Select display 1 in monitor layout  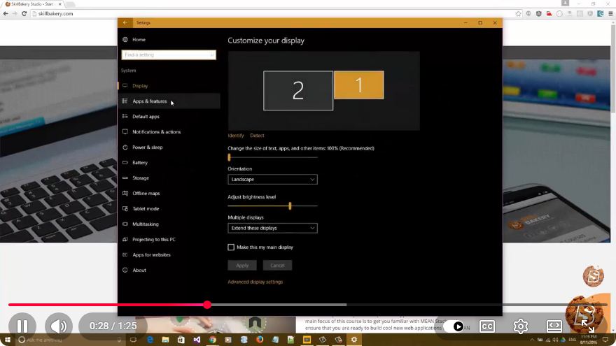point(358,85)
